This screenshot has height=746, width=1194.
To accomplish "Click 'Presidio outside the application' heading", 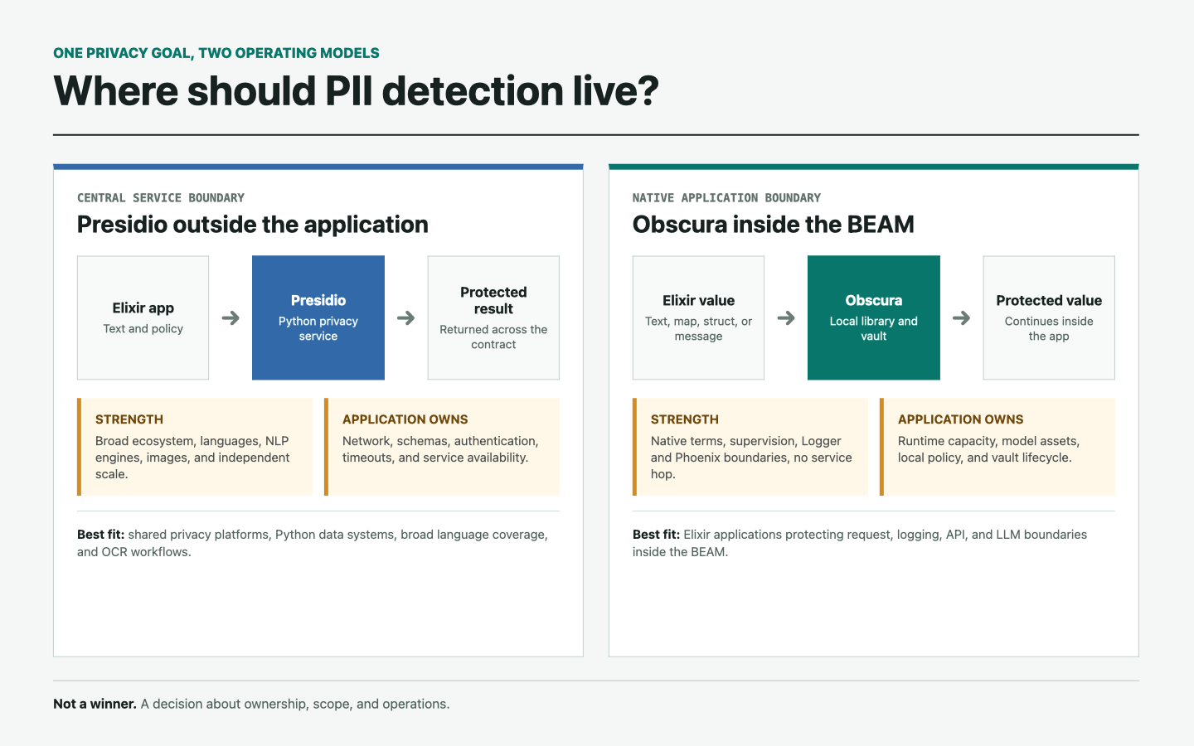I will pyautogui.click(x=253, y=225).
